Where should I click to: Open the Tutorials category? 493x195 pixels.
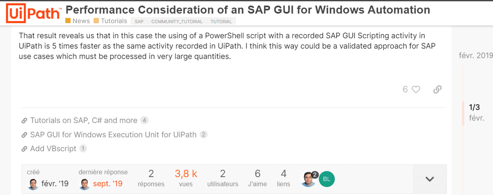pyautogui.click(x=110, y=21)
